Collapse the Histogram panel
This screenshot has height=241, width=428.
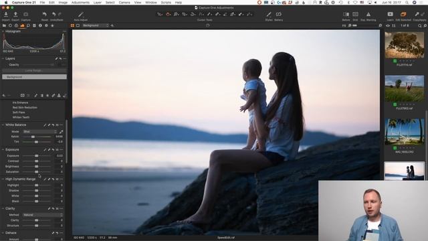[3, 31]
